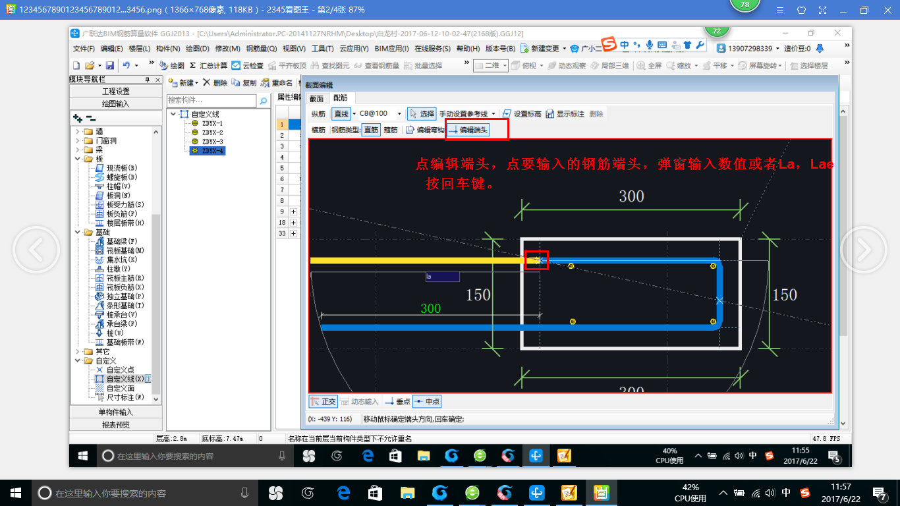
Task: Collapse the 基础 folder in tree
Action: point(78,233)
